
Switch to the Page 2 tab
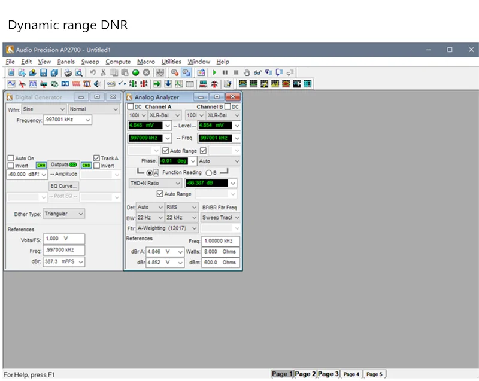coord(305,374)
